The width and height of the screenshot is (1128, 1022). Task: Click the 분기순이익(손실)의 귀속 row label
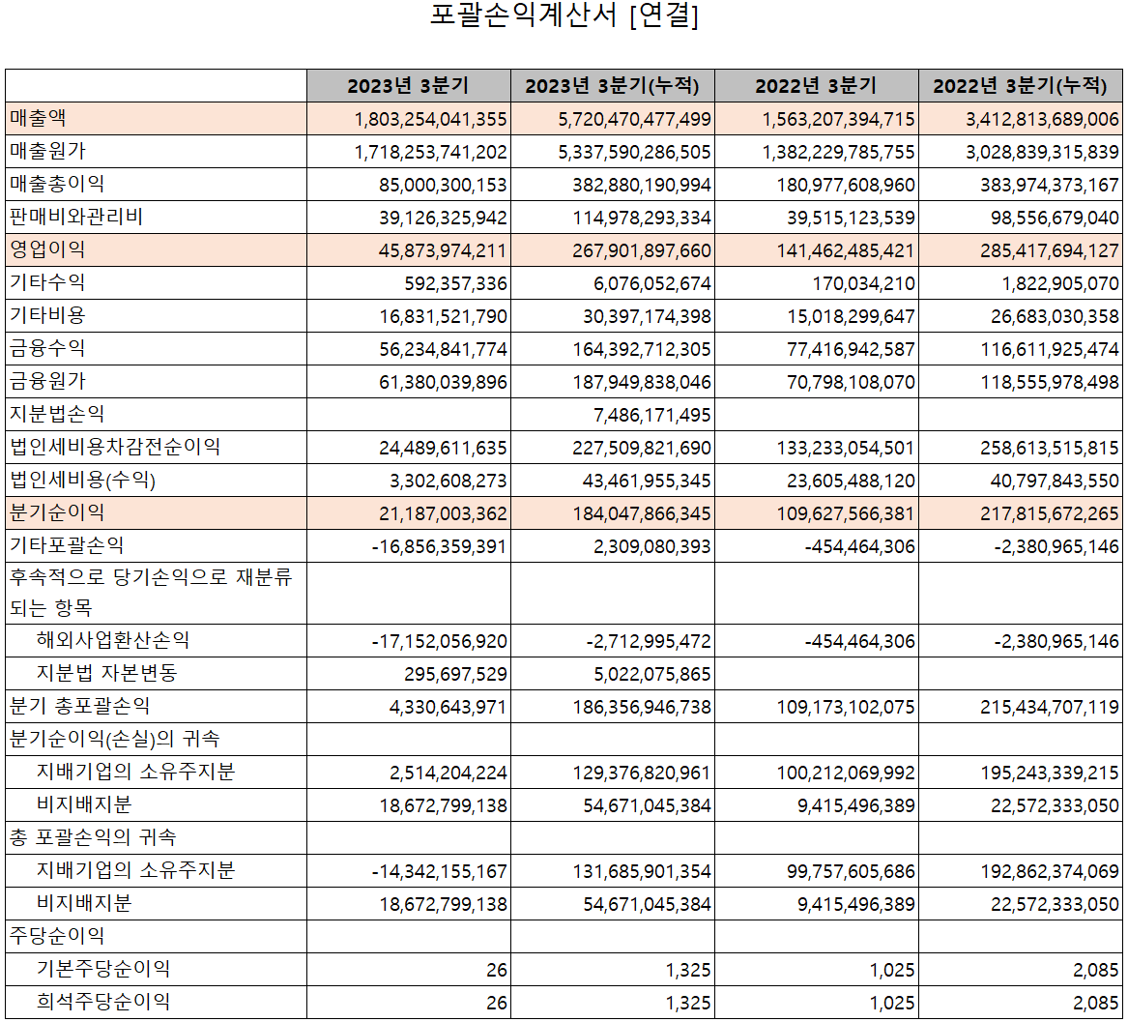[x=114, y=739]
